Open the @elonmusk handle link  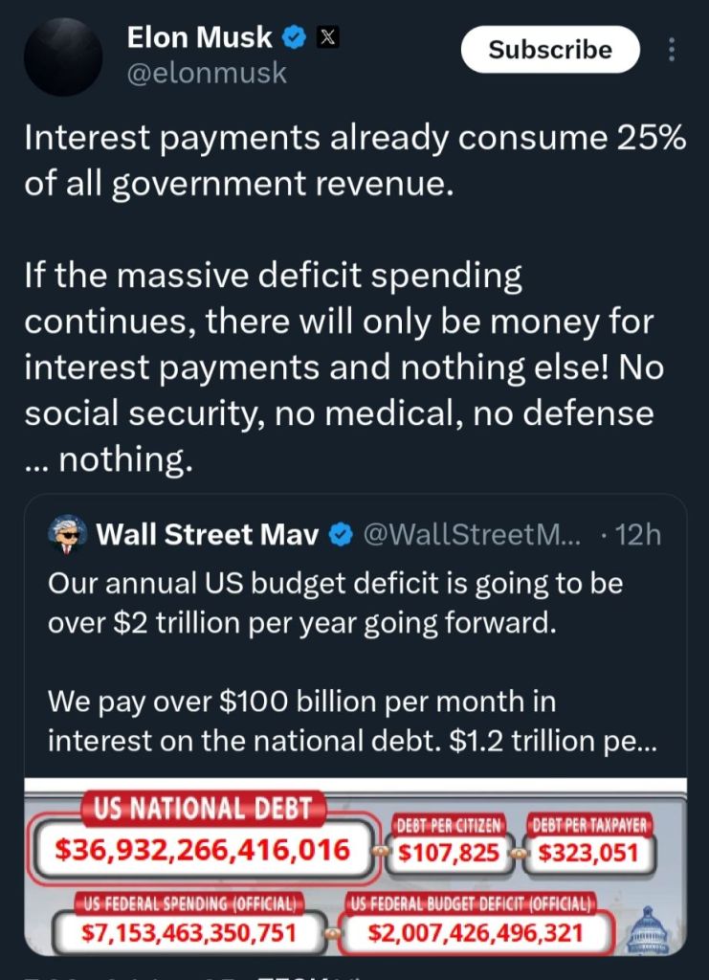click(x=207, y=74)
